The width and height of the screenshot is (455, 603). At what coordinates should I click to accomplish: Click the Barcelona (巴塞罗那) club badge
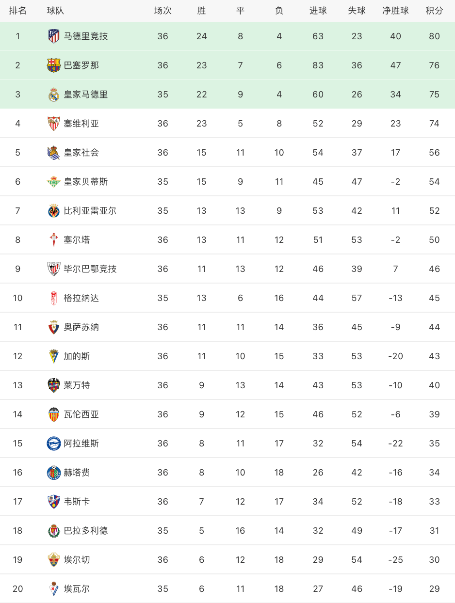(x=54, y=65)
